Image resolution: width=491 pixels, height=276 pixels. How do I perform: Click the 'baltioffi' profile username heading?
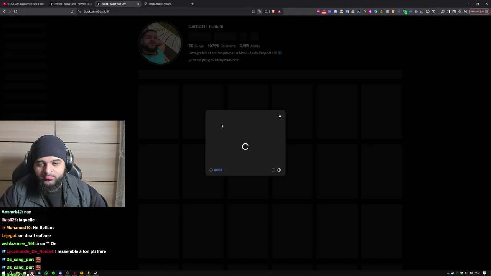(x=198, y=26)
